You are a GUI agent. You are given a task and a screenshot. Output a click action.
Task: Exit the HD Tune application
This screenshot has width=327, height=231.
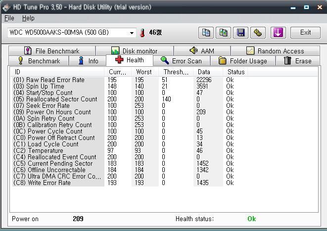click(x=305, y=33)
